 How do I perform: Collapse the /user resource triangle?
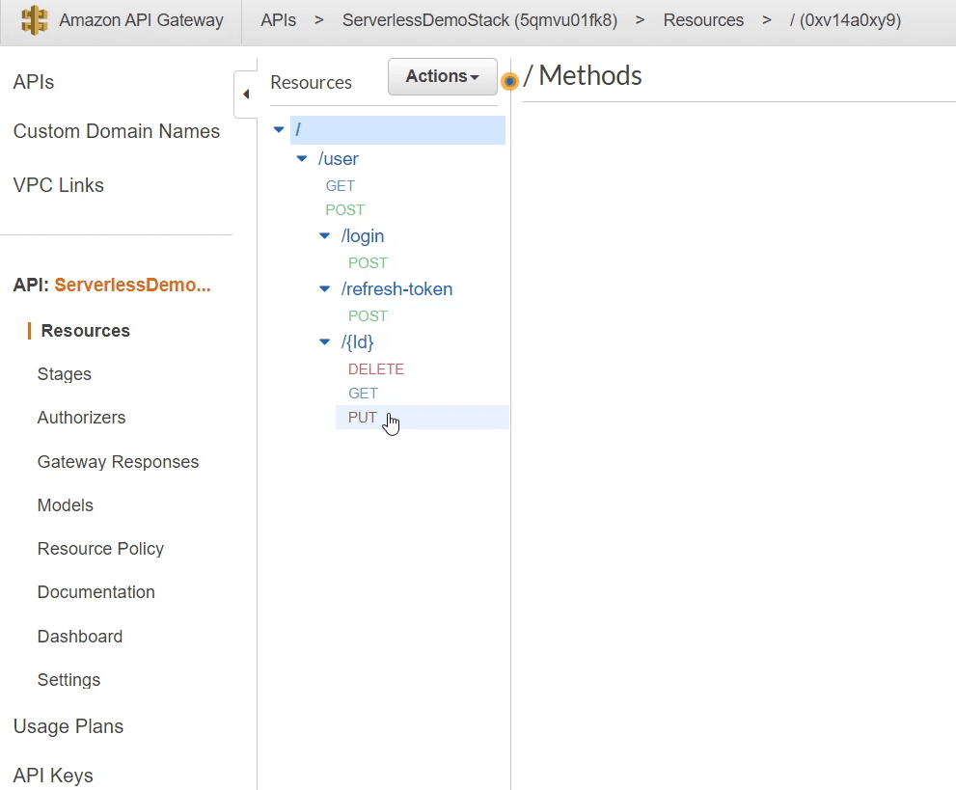pyautogui.click(x=302, y=159)
